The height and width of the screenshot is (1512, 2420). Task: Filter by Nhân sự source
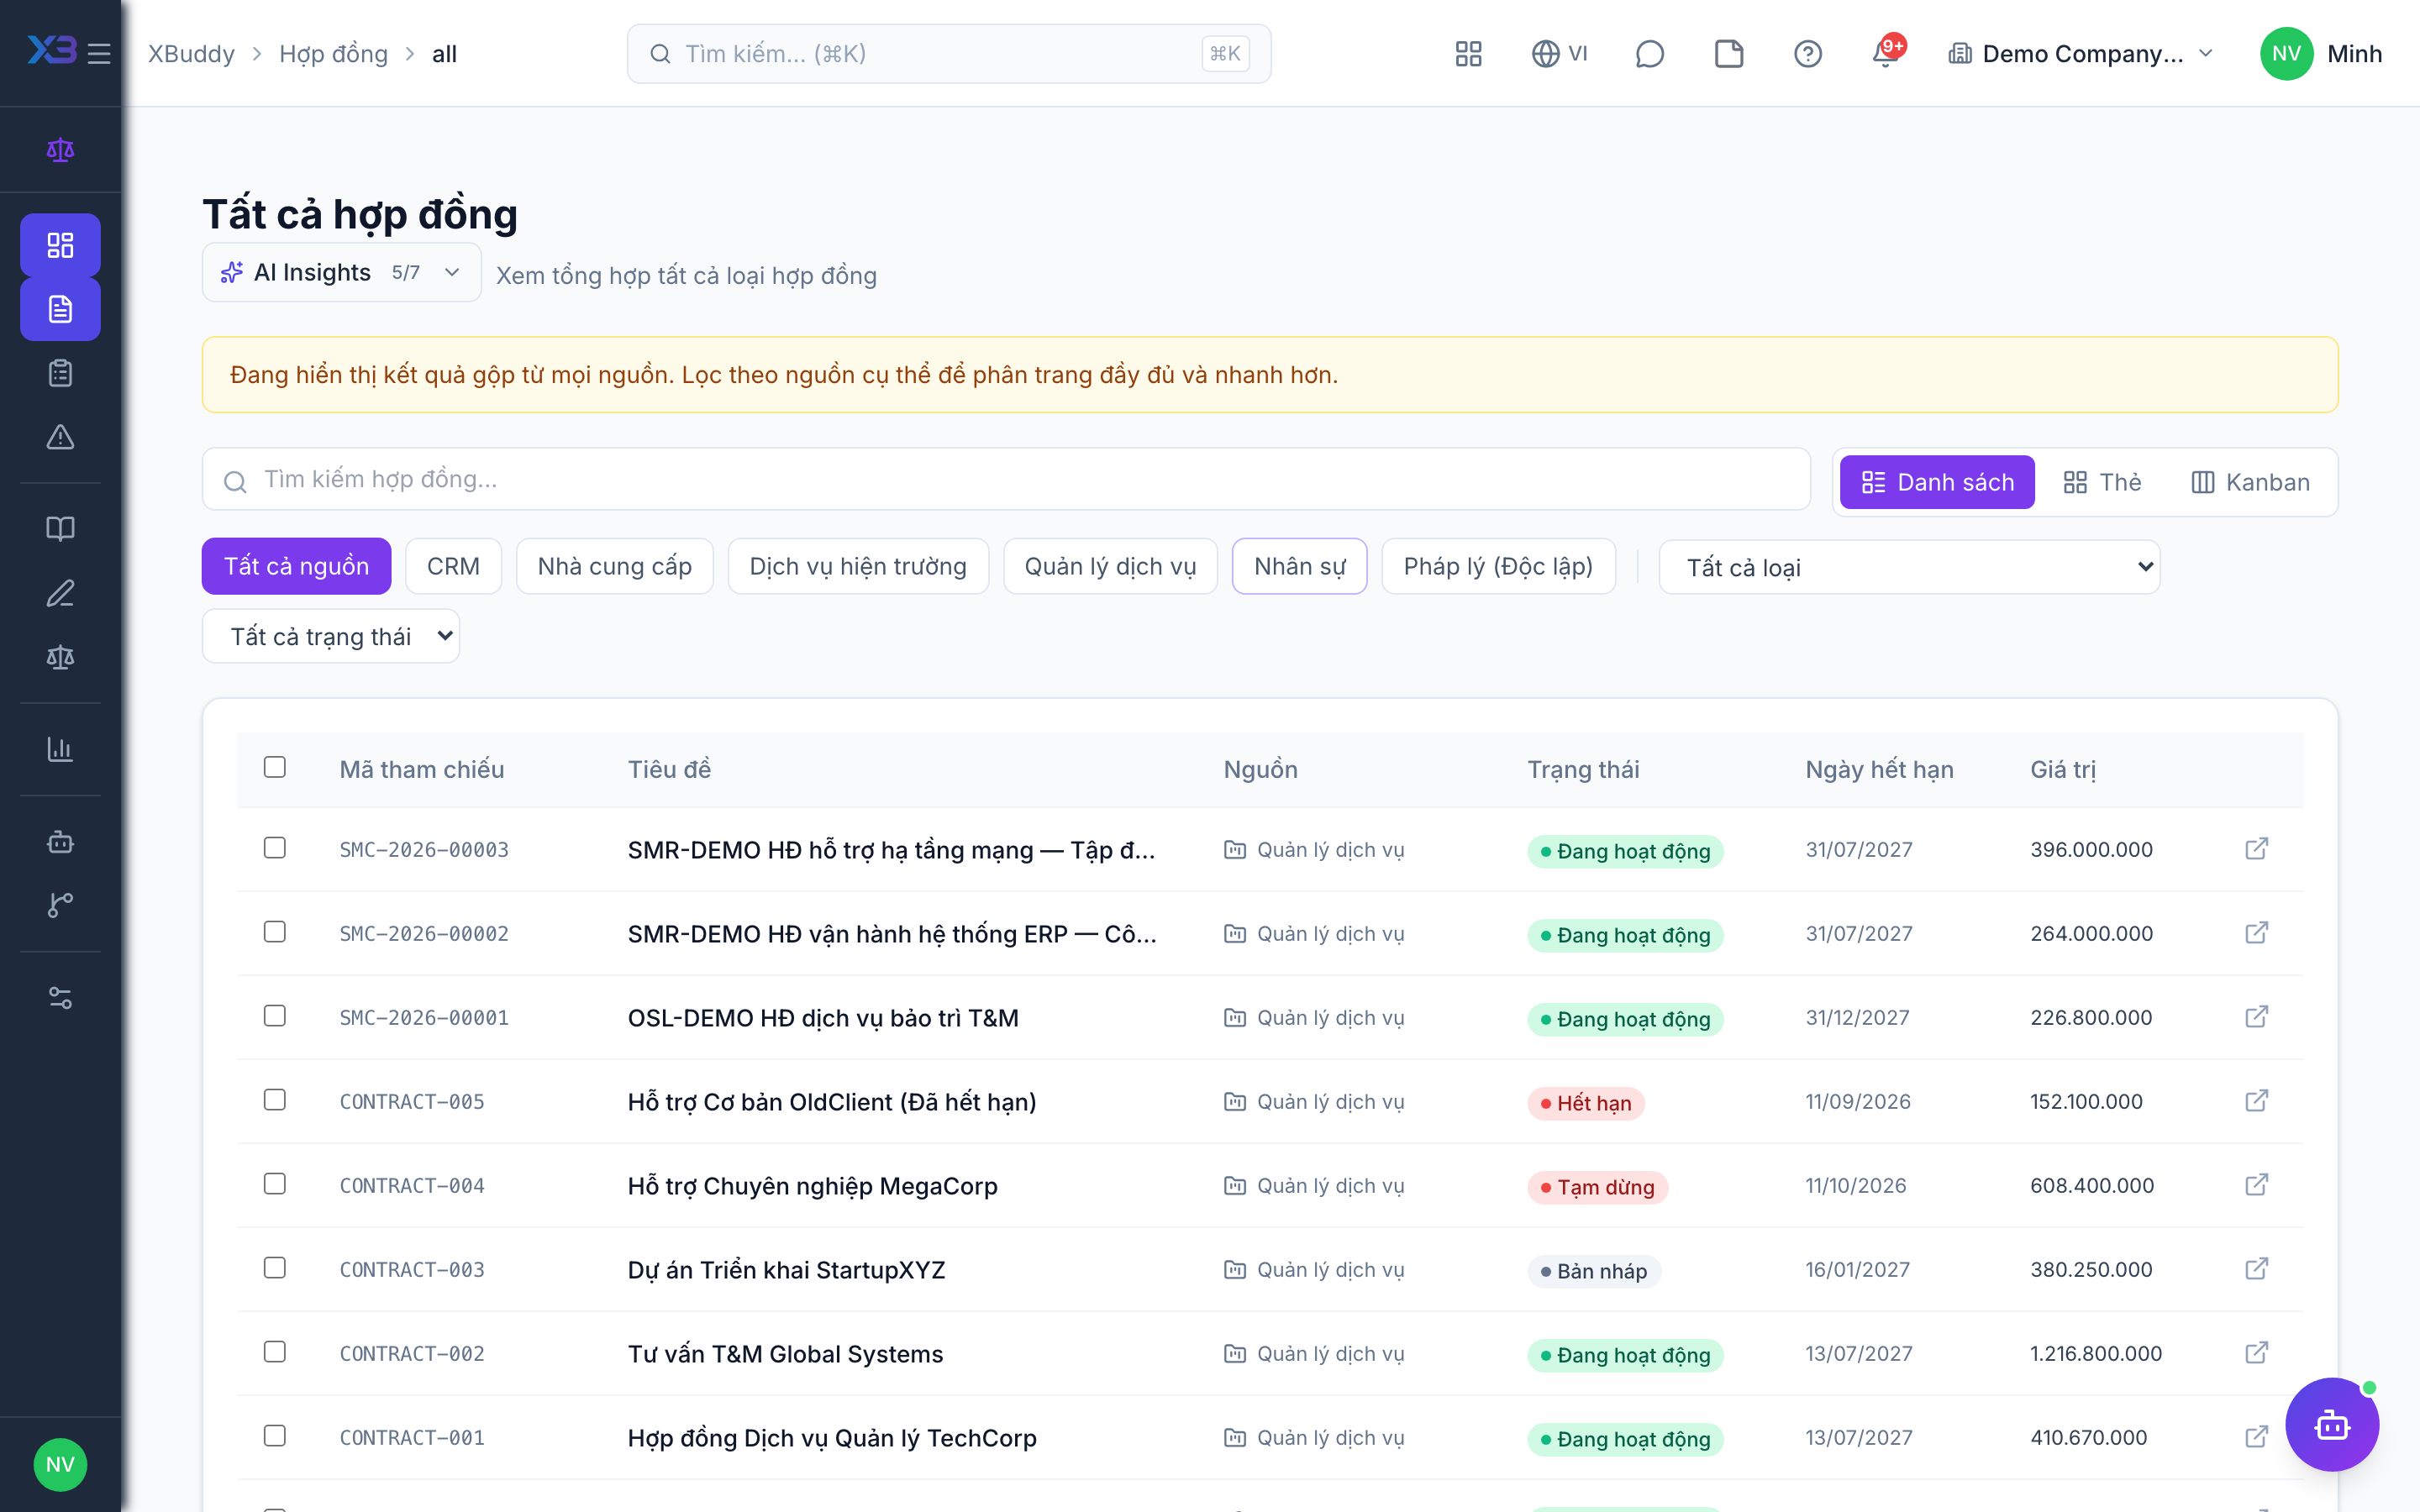pos(1299,566)
